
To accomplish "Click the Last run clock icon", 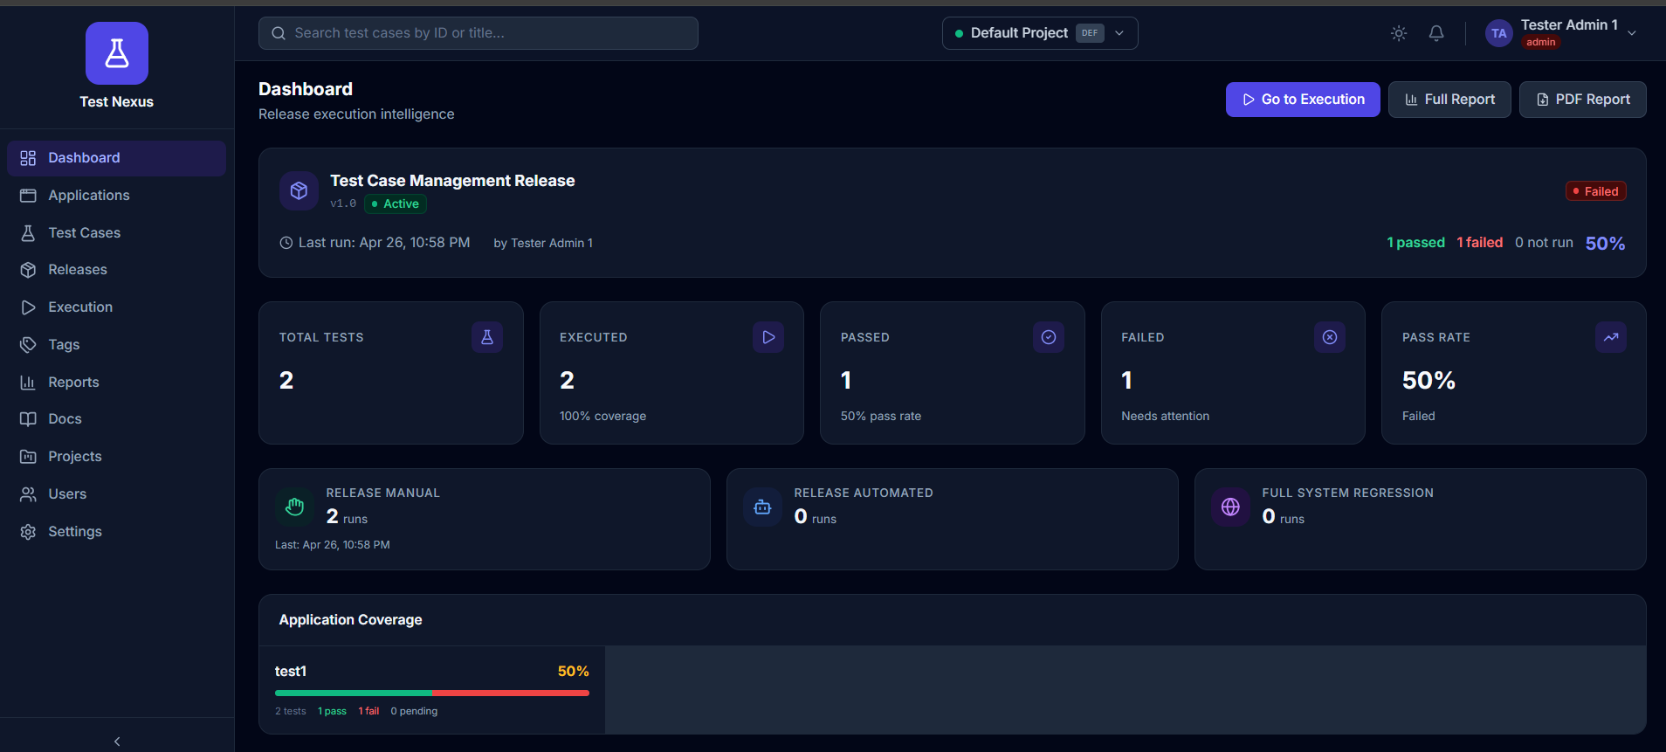I will pyautogui.click(x=286, y=243).
